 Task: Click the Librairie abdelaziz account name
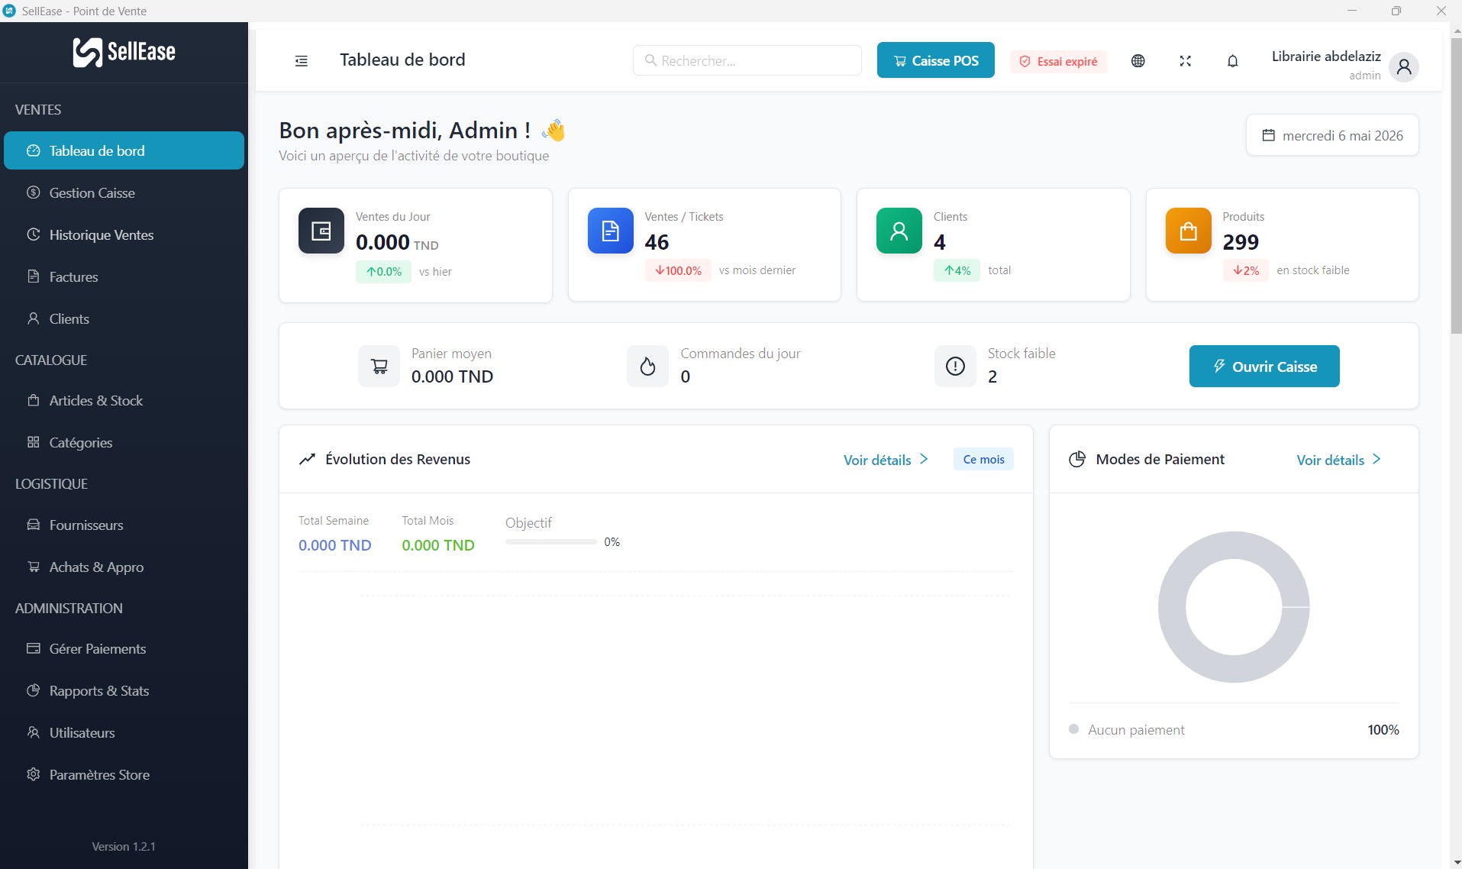click(x=1326, y=57)
